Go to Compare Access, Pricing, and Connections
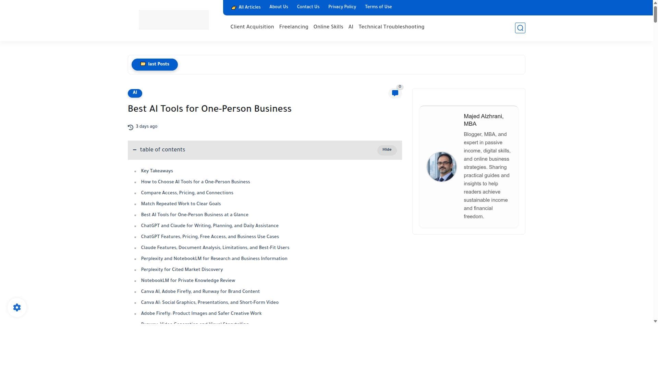This screenshot has width=658, height=370. click(x=187, y=193)
